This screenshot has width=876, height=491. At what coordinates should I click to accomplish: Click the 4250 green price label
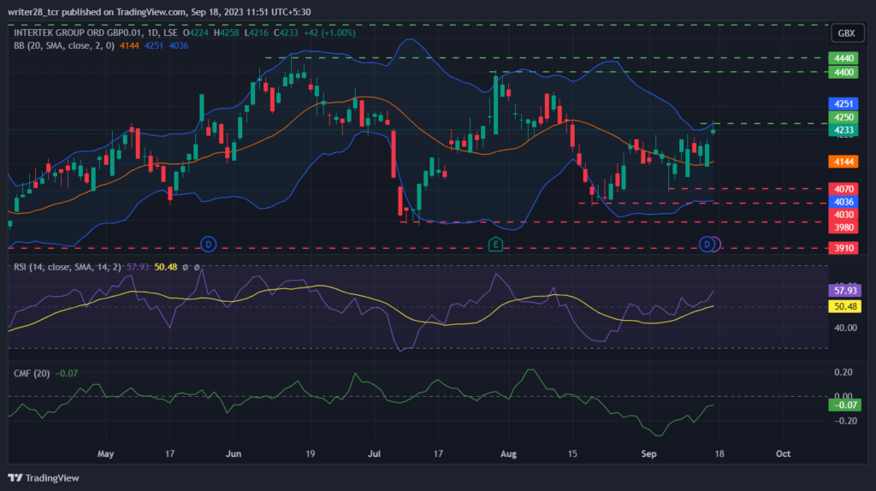click(x=843, y=117)
